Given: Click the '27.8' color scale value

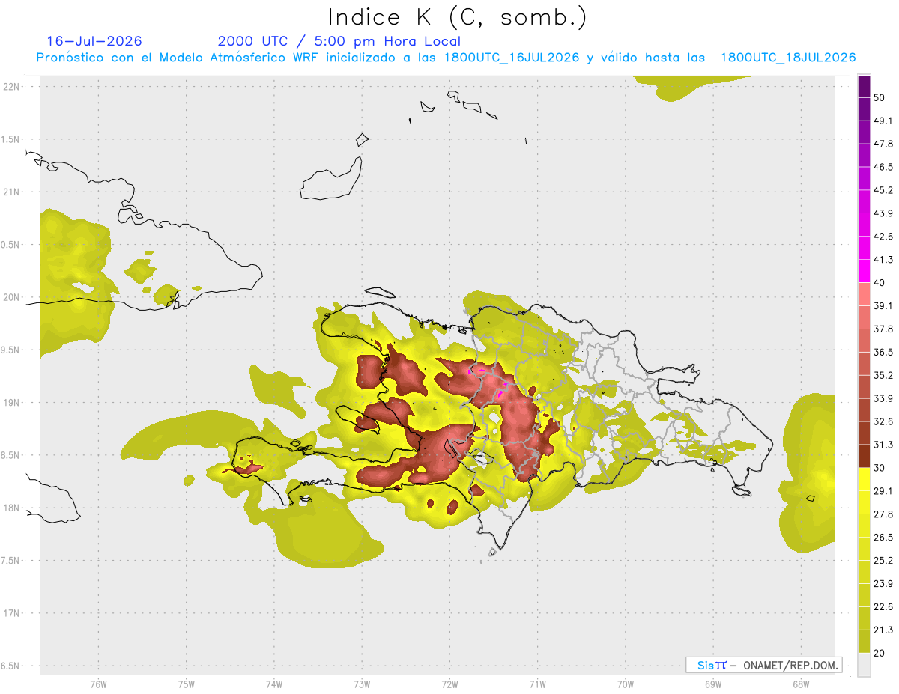Looking at the screenshot, I should point(883,514).
